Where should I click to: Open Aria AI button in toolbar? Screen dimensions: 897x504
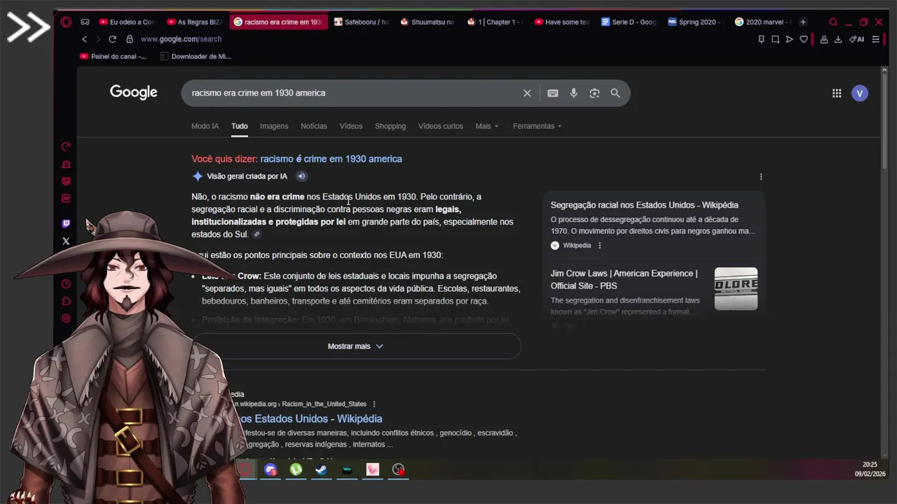tap(856, 39)
